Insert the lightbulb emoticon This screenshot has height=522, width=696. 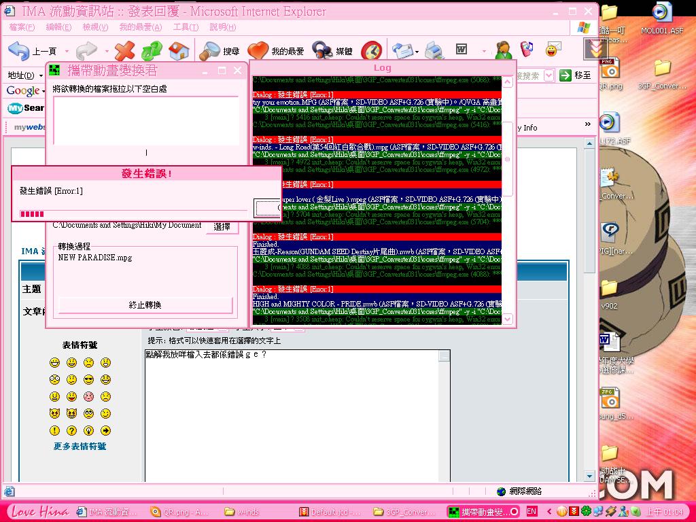tap(88, 431)
